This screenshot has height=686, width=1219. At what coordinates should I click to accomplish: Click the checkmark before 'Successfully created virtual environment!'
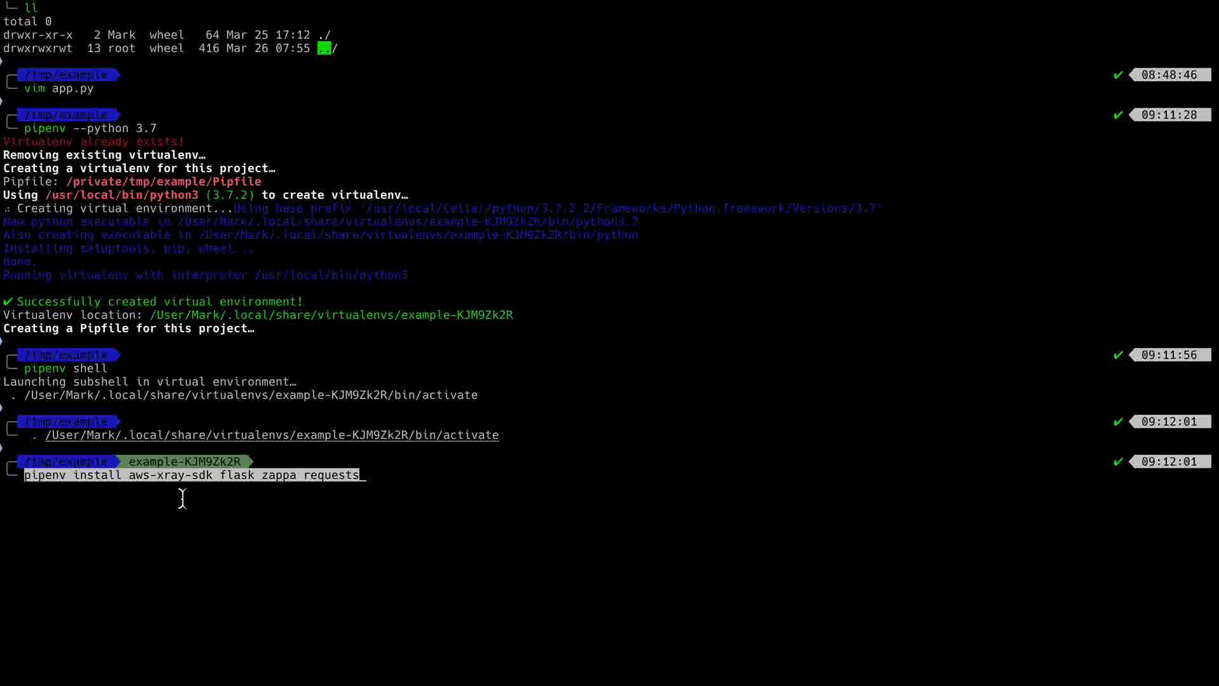pos(8,302)
